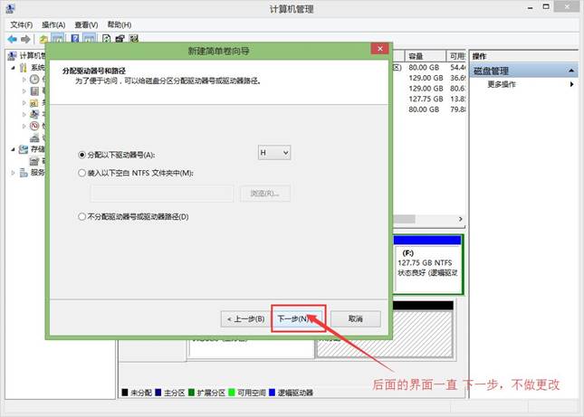Viewport: 584px width, 417px height.
Task: Select the Local Users and Groups icon
Action: [34, 114]
